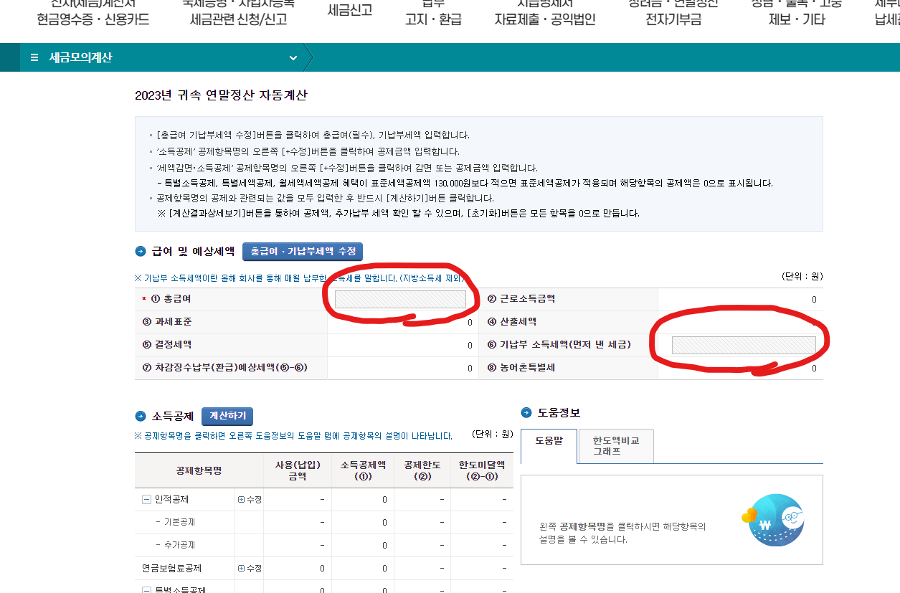The width and height of the screenshot is (900, 593).
Task: Open the hamburger menu in the 세금모의계산 bar
Action: coord(33,57)
